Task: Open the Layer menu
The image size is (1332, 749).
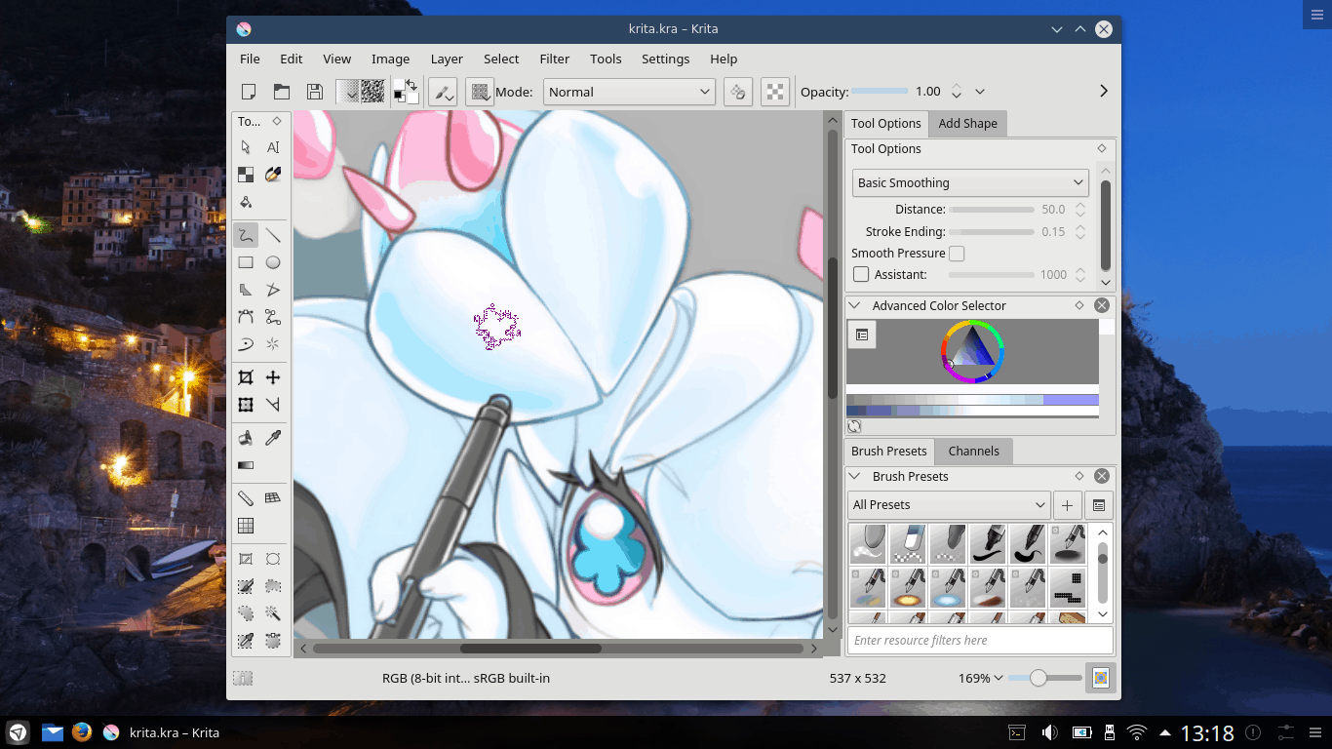Action: (x=447, y=59)
